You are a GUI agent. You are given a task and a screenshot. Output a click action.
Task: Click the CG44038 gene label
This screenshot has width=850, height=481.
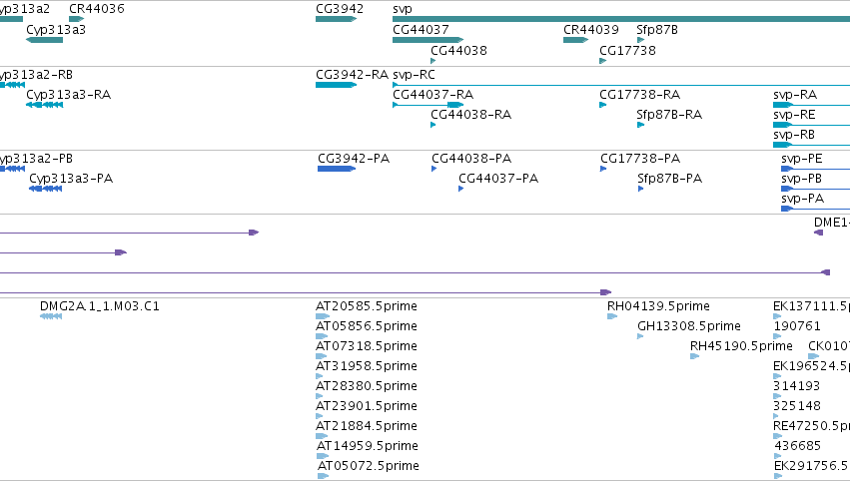pyautogui.click(x=458, y=50)
